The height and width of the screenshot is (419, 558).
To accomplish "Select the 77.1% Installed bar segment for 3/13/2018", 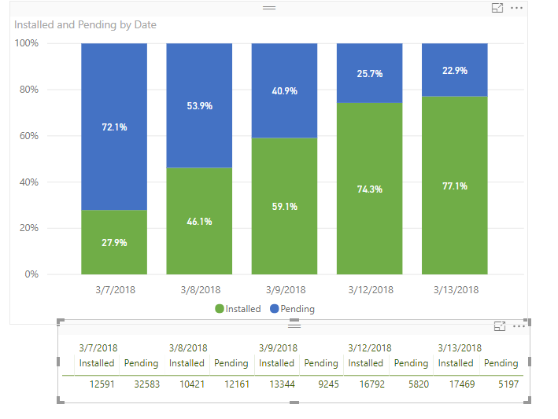I will pyautogui.click(x=455, y=186).
